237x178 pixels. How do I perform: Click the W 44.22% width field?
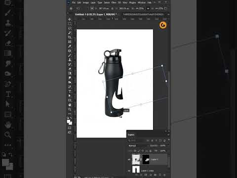[x=140, y=8]
